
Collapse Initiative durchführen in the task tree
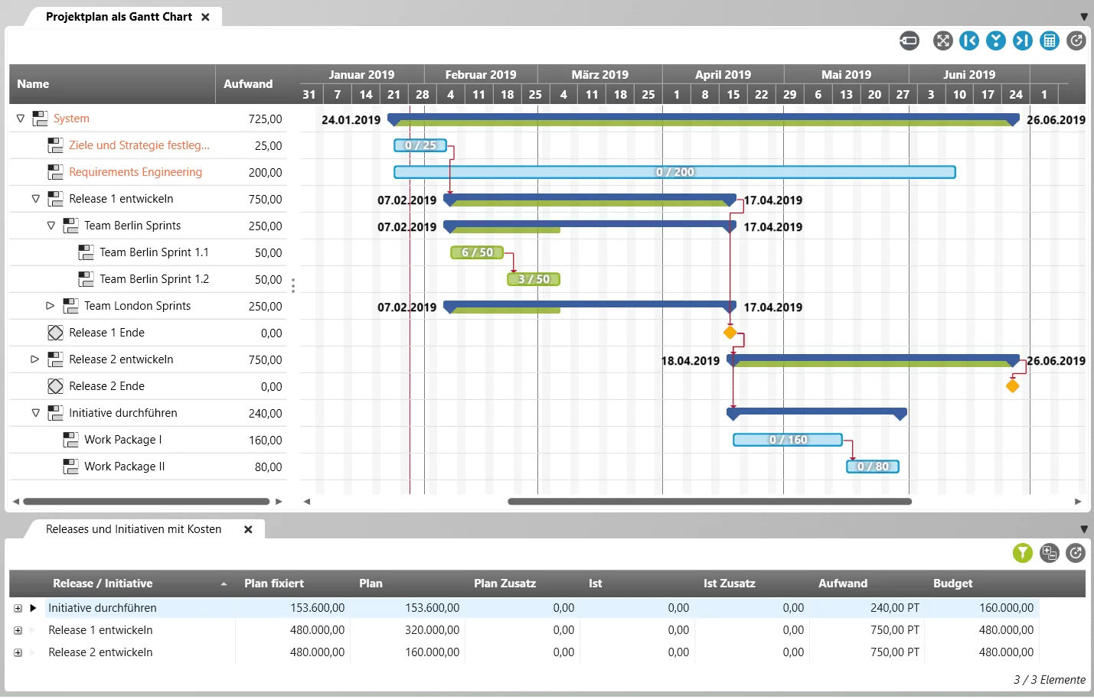[36, 413]
